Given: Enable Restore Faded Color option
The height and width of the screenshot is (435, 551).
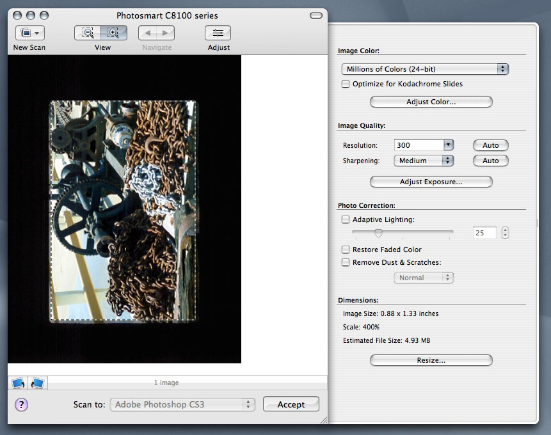Looking at the screenshot, I should [346, 249].
